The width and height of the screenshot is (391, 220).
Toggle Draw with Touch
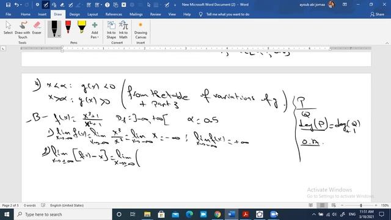pos(23,30)
